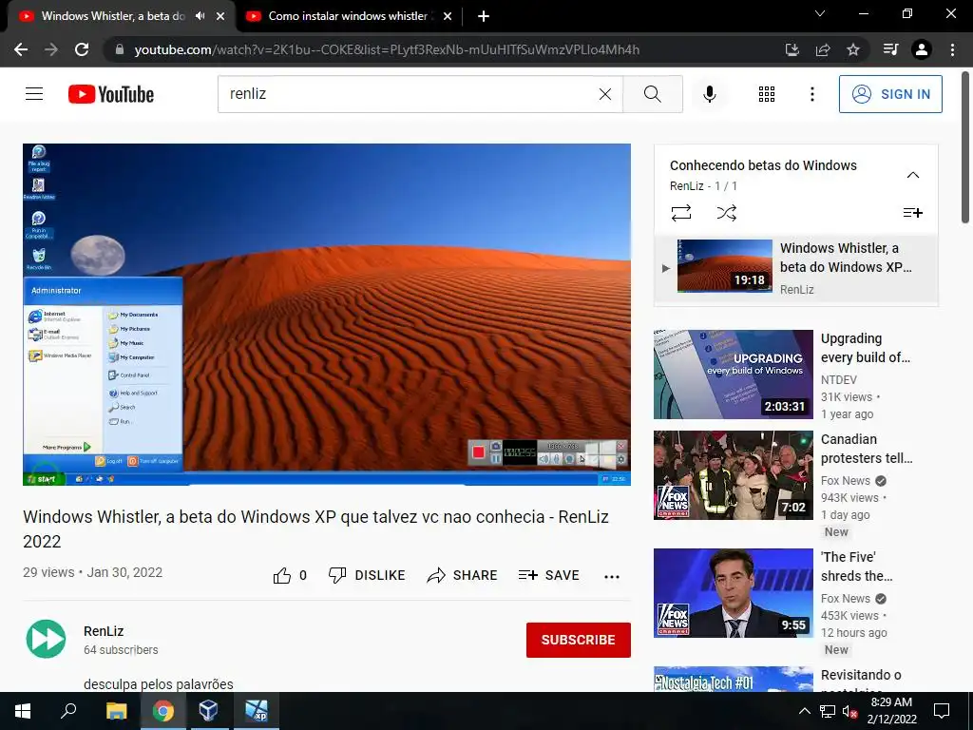Show hidden system tray icons
This screenshot has width=973, height=730.
[804, 711]
